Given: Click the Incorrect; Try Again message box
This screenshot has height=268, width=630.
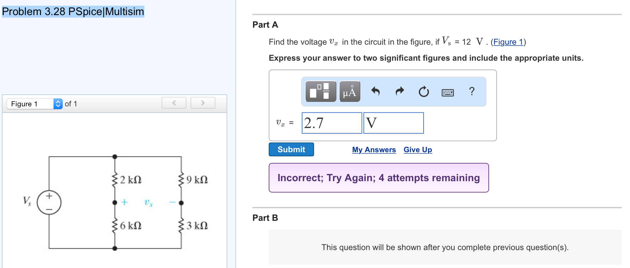Looking at the screenshot, I should [378, 178].
